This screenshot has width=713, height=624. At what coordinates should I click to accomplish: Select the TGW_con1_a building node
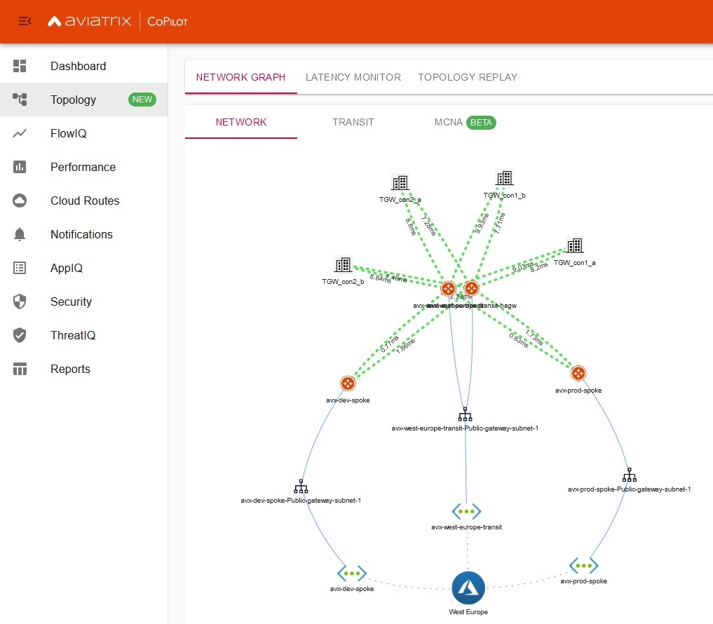click(575, 245)
